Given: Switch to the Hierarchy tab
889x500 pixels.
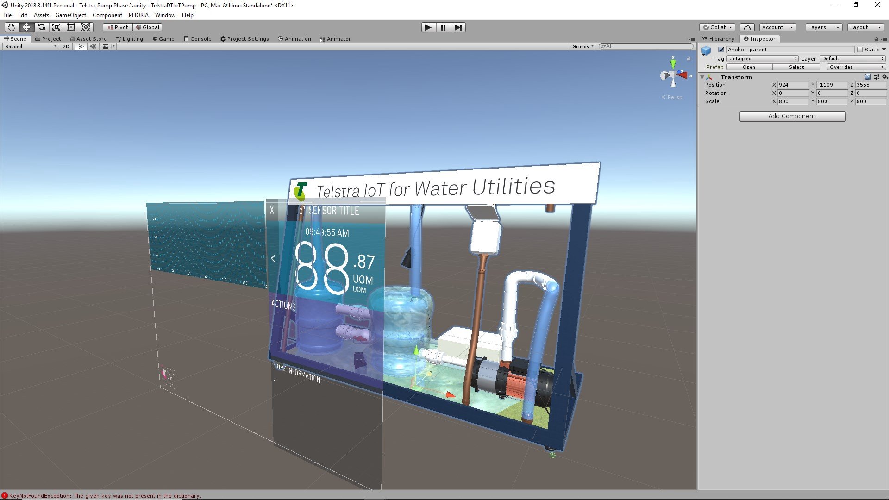Looking at the screenshot, I should pos(719,39).
